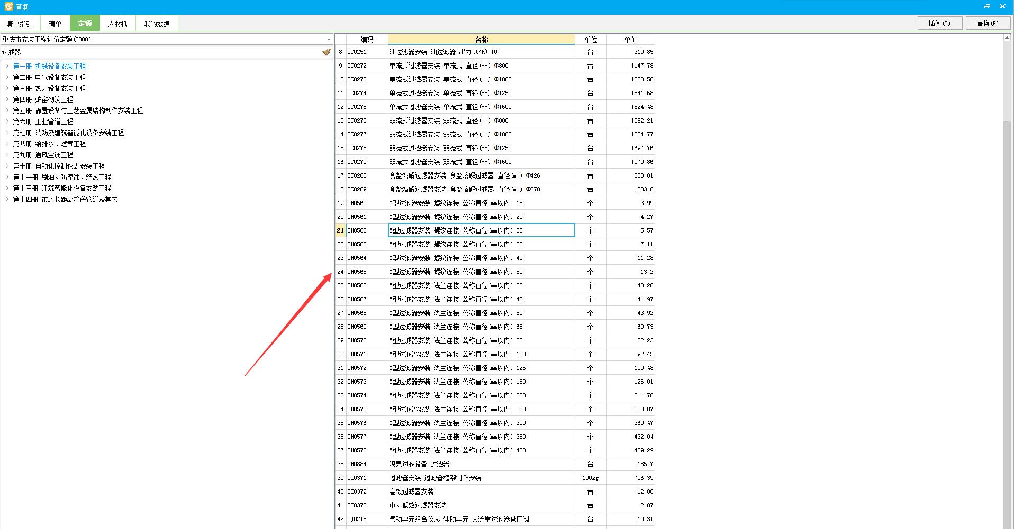This screenshot has height=529, width=1014.
Task: Expand 第十三册 建筑智能化设备安装工程
Action: point(7,188)
